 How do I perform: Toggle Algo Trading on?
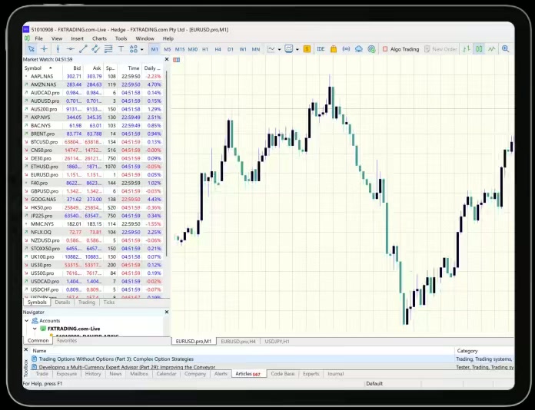pos(400,49)
